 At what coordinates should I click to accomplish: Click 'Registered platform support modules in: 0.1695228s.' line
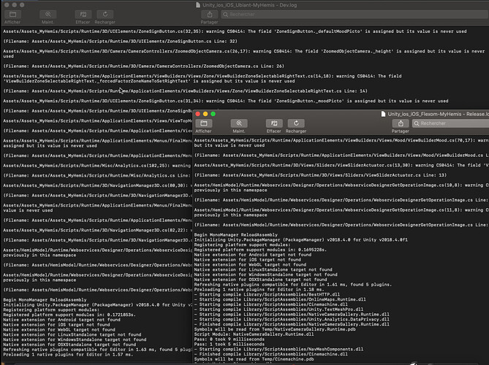click(x=260, y=250)
